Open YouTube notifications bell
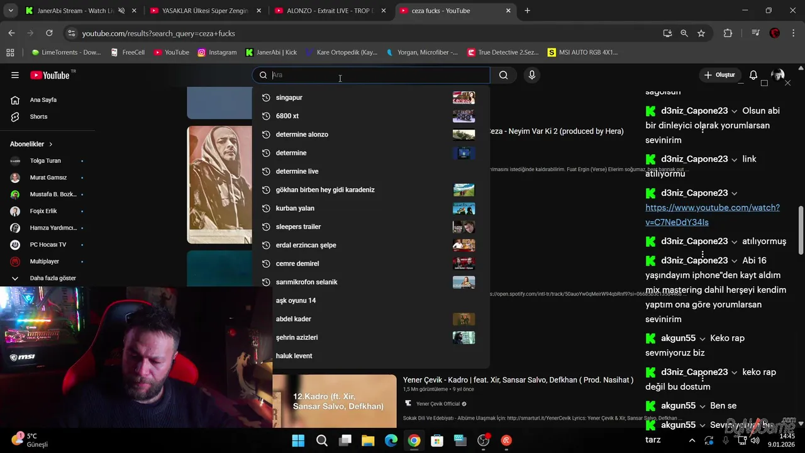The width and height of the screenshot is (805, 453). [x=753, y=75]
